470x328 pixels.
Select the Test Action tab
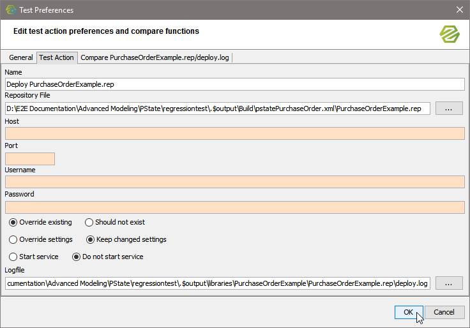[56, 57]
